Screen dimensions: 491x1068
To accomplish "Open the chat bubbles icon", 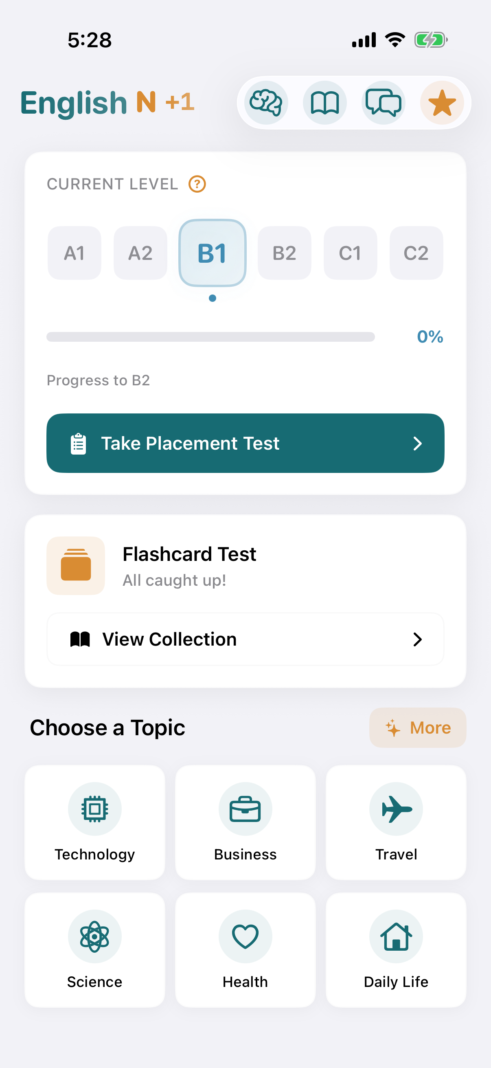I will (383, 103).
